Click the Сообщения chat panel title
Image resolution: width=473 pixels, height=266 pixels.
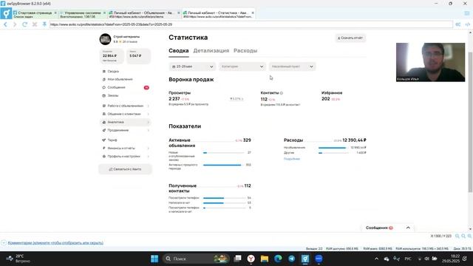pyautogui.click(x=376, y=228)
